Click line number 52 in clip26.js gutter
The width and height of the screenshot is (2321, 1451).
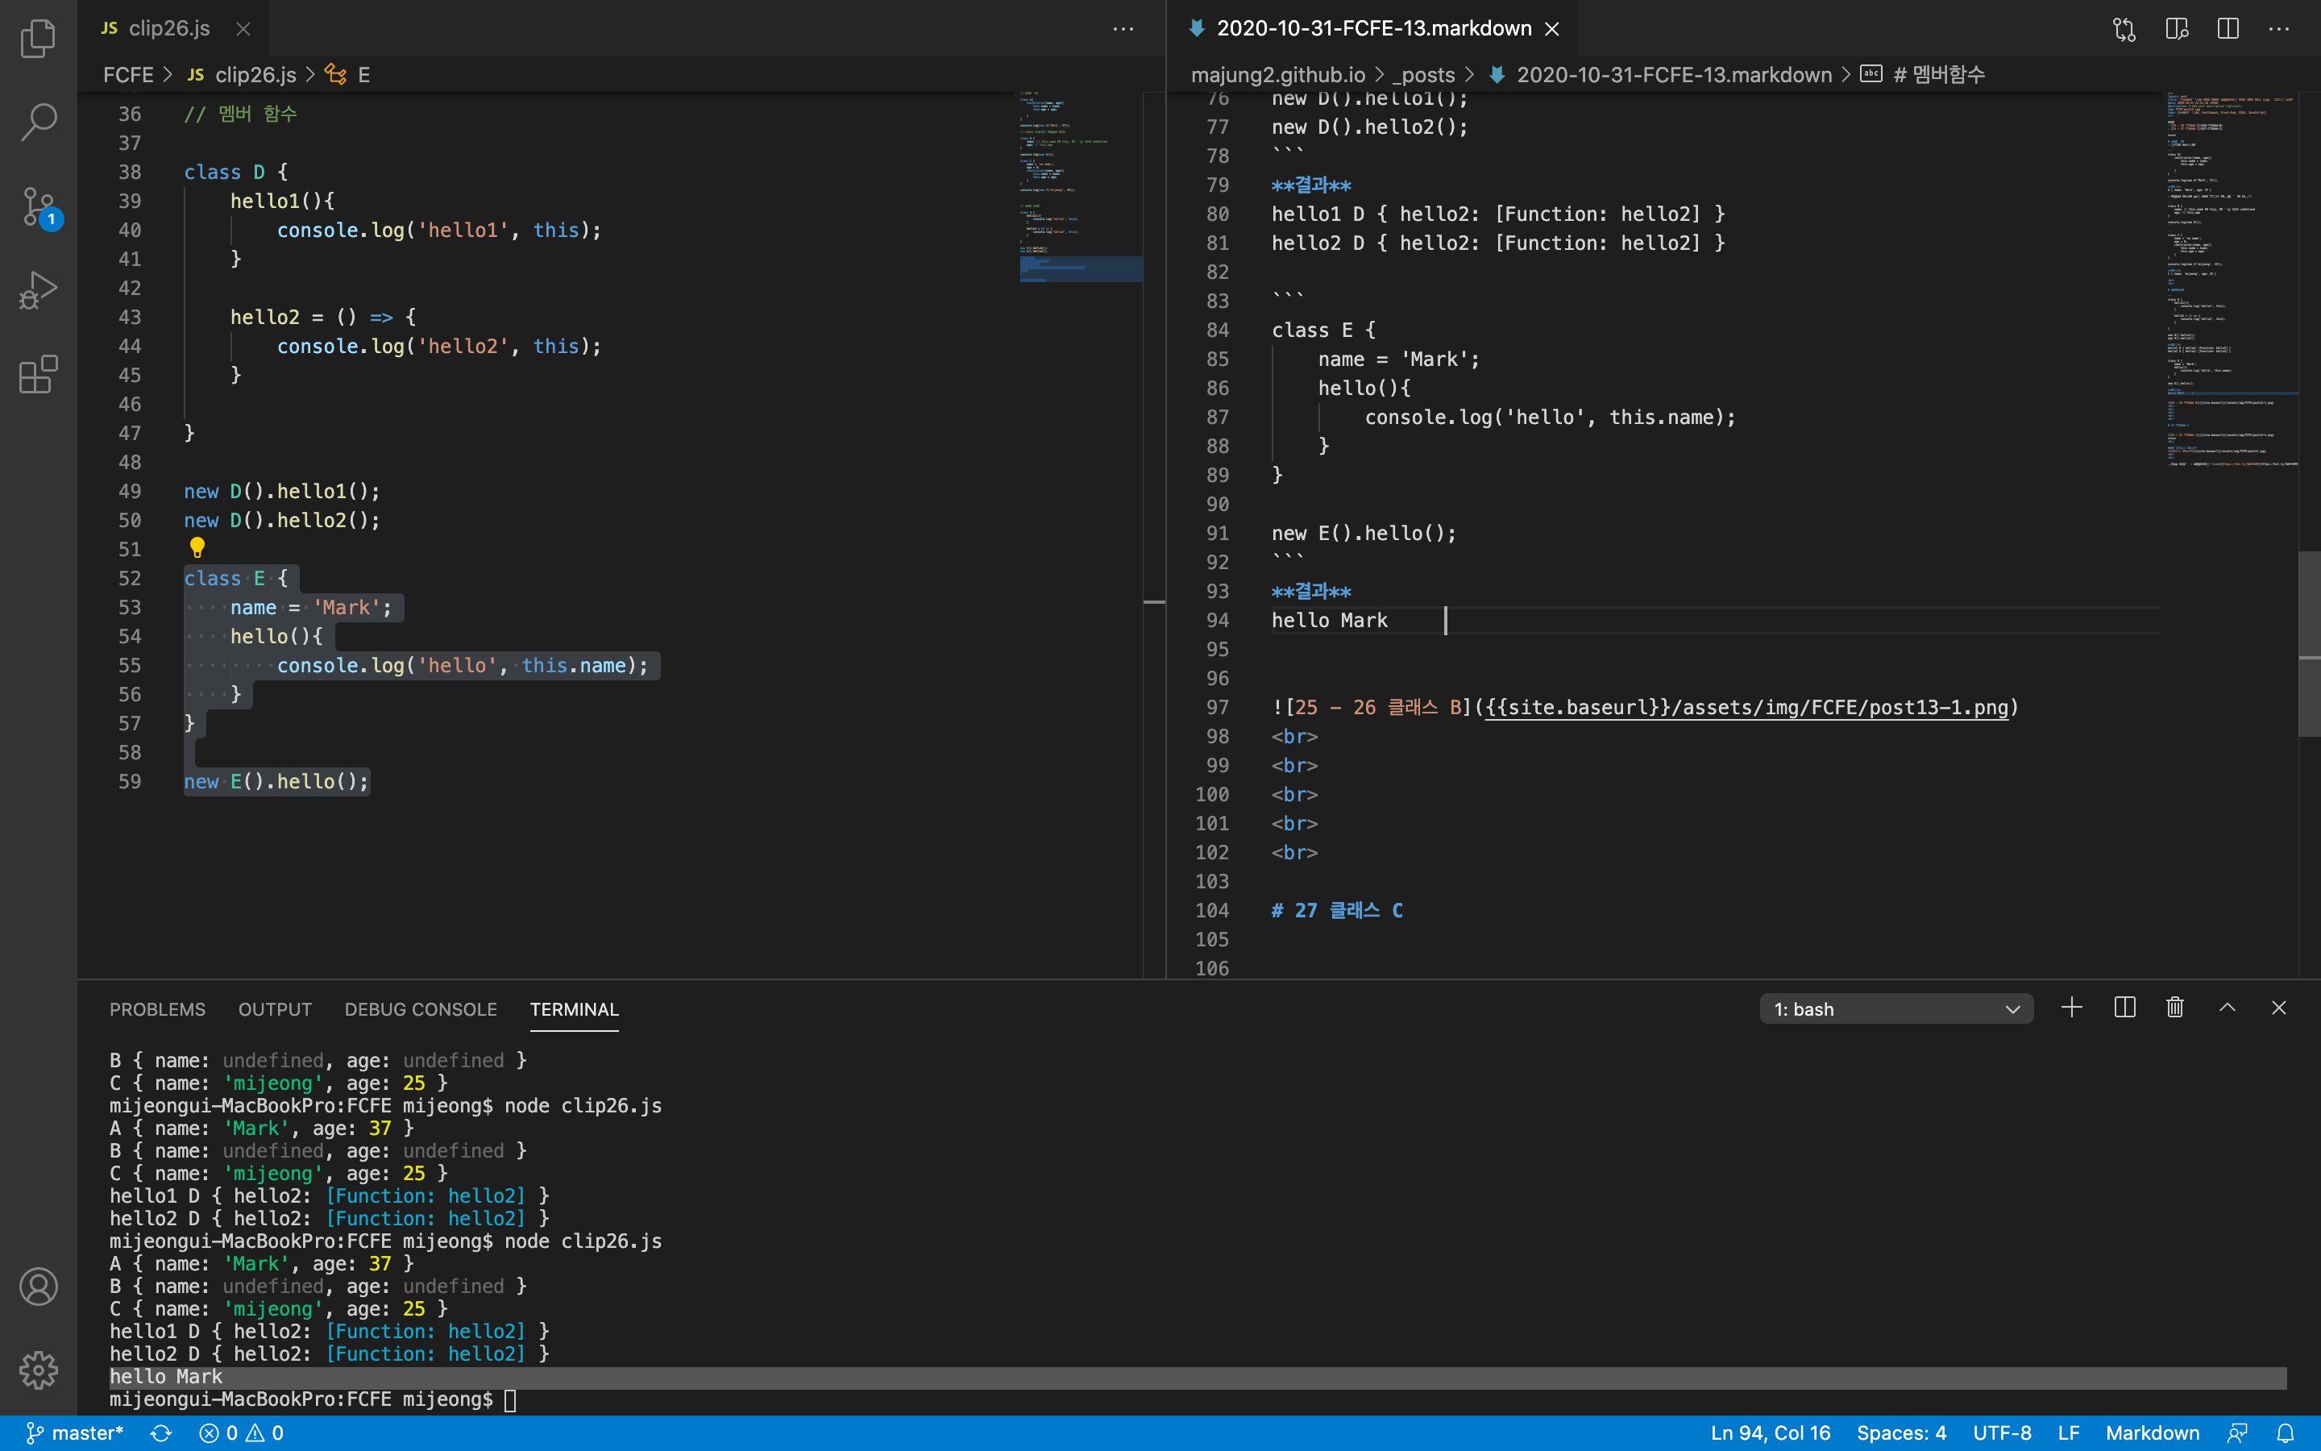click(130, 579)
